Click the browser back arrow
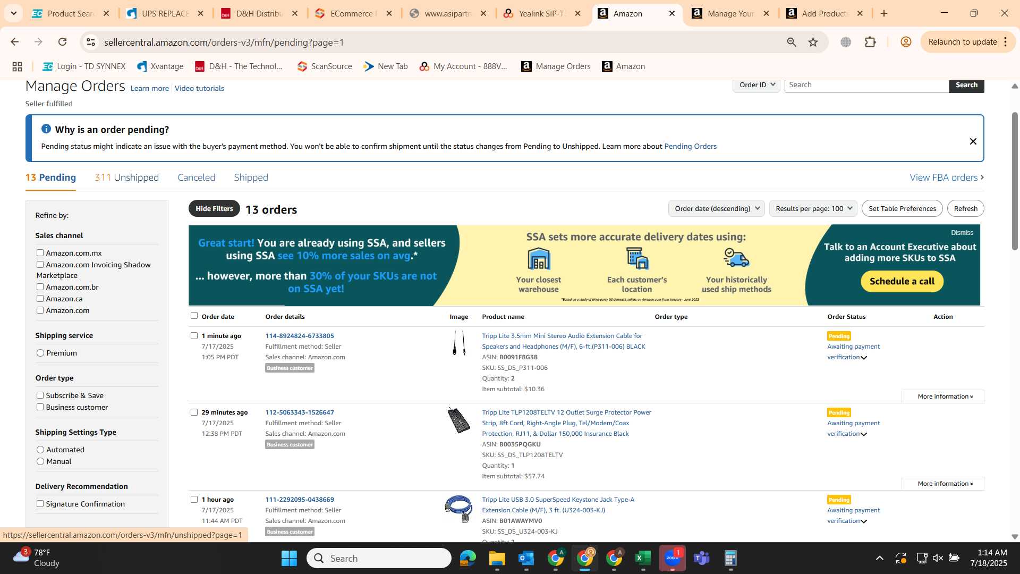1020x574 pixels. (14, 42)
